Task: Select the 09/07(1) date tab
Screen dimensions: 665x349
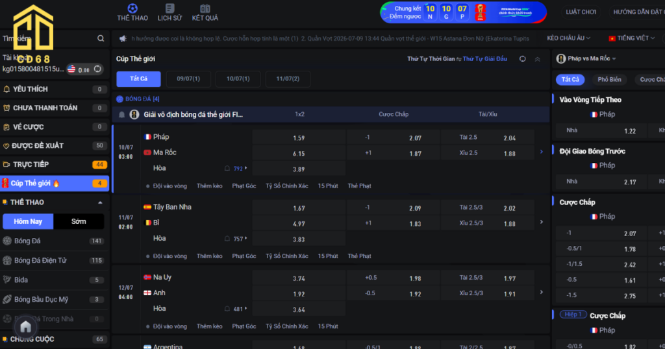Action: click(188, 78)
